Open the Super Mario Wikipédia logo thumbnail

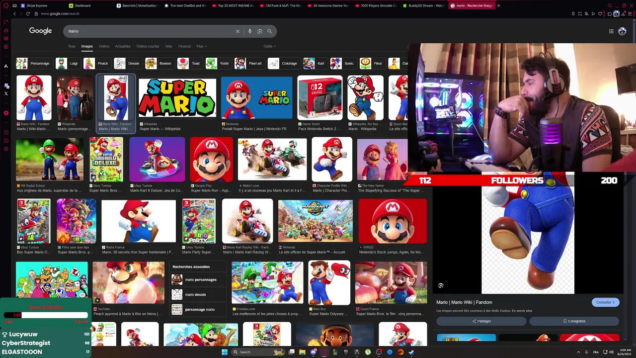pos(177,98)
